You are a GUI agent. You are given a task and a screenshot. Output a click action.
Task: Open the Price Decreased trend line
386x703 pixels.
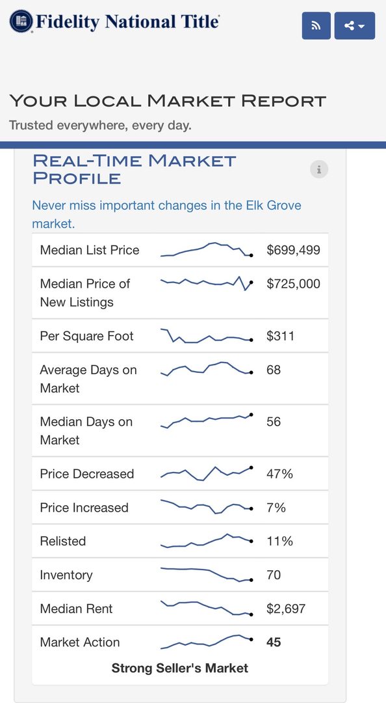click(207, 473)
